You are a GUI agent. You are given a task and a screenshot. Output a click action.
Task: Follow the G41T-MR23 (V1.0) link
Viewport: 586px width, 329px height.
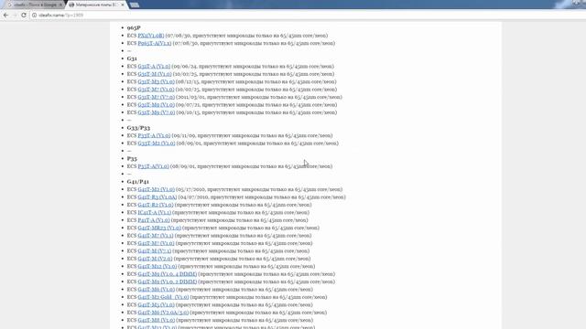159,228
